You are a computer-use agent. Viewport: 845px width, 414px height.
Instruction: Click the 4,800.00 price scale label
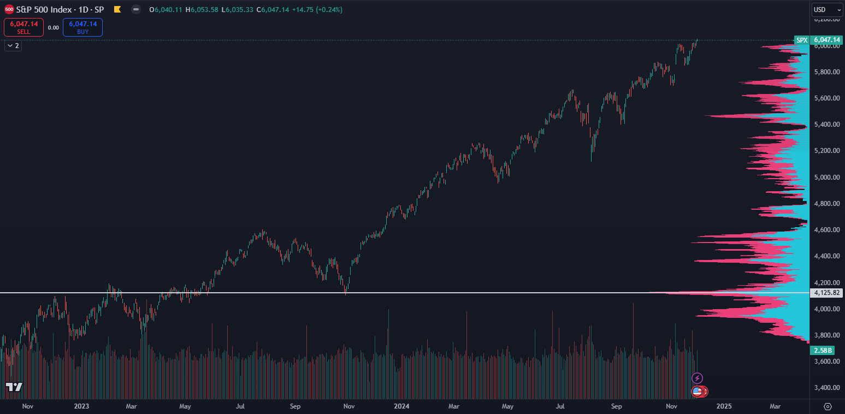827,204
